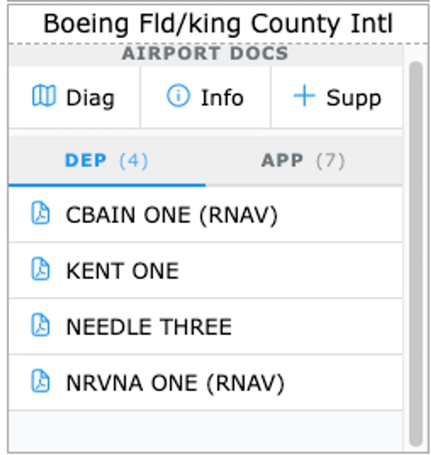431x455 pixels.
Task: Click the AIRPORT DOCS section header
Action: coord(205,54)
